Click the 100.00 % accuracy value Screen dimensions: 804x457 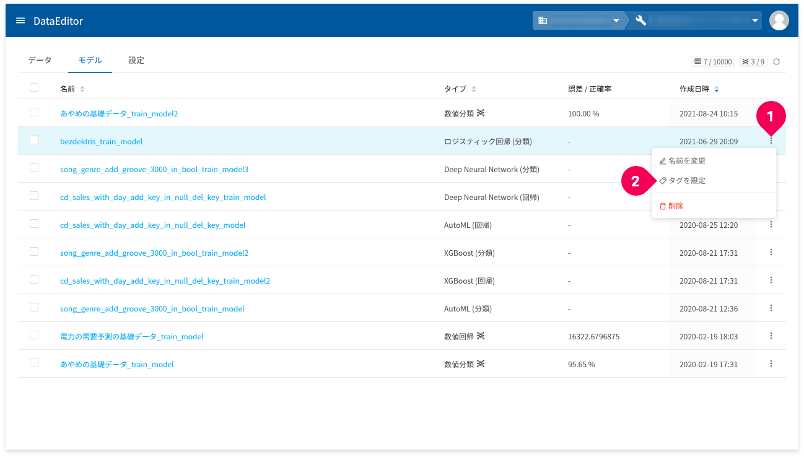583,114
